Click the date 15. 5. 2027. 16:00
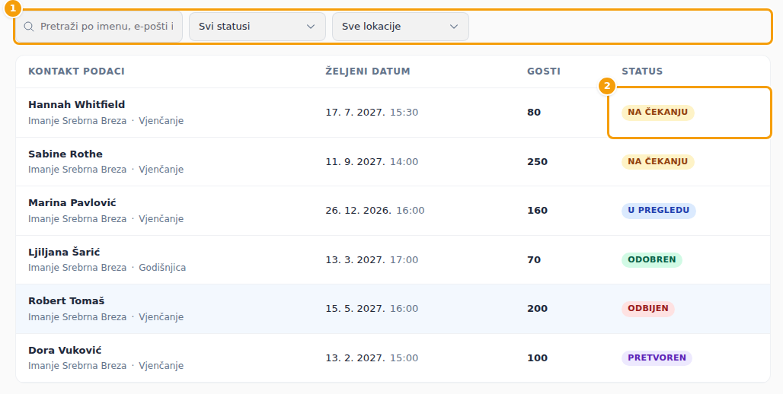The image size is (783, 394). 372,309
